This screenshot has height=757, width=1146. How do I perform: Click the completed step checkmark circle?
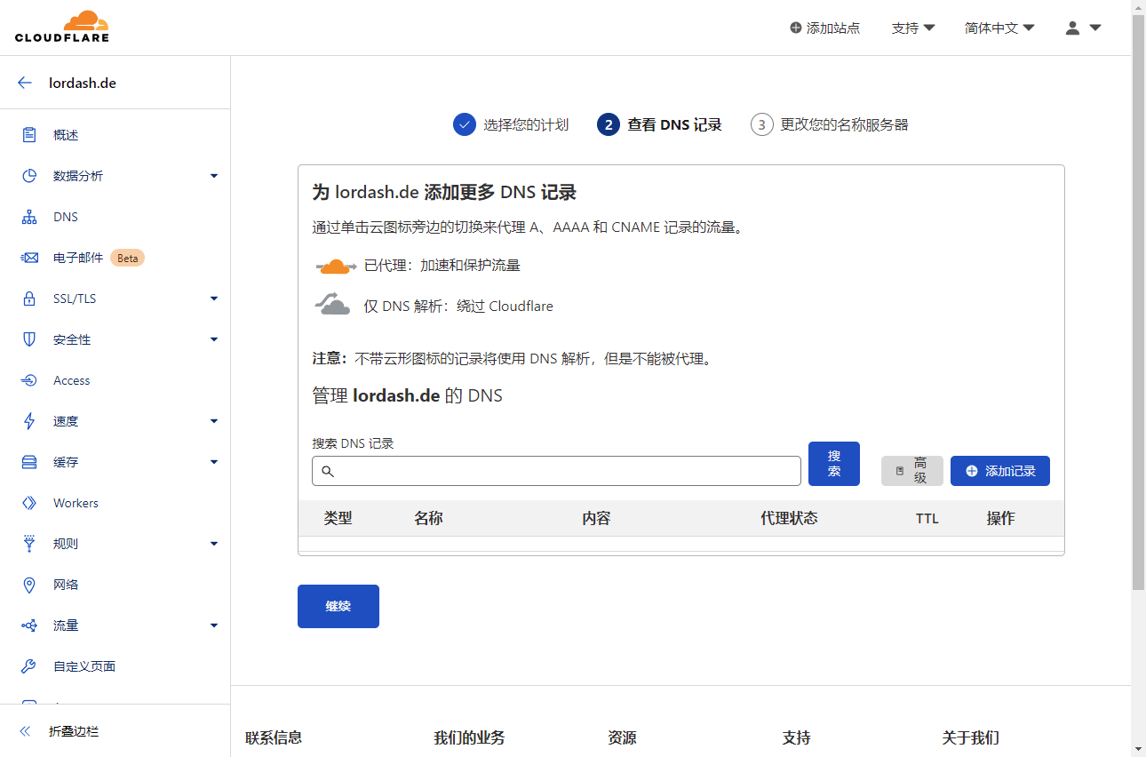(x=465, y=124)
